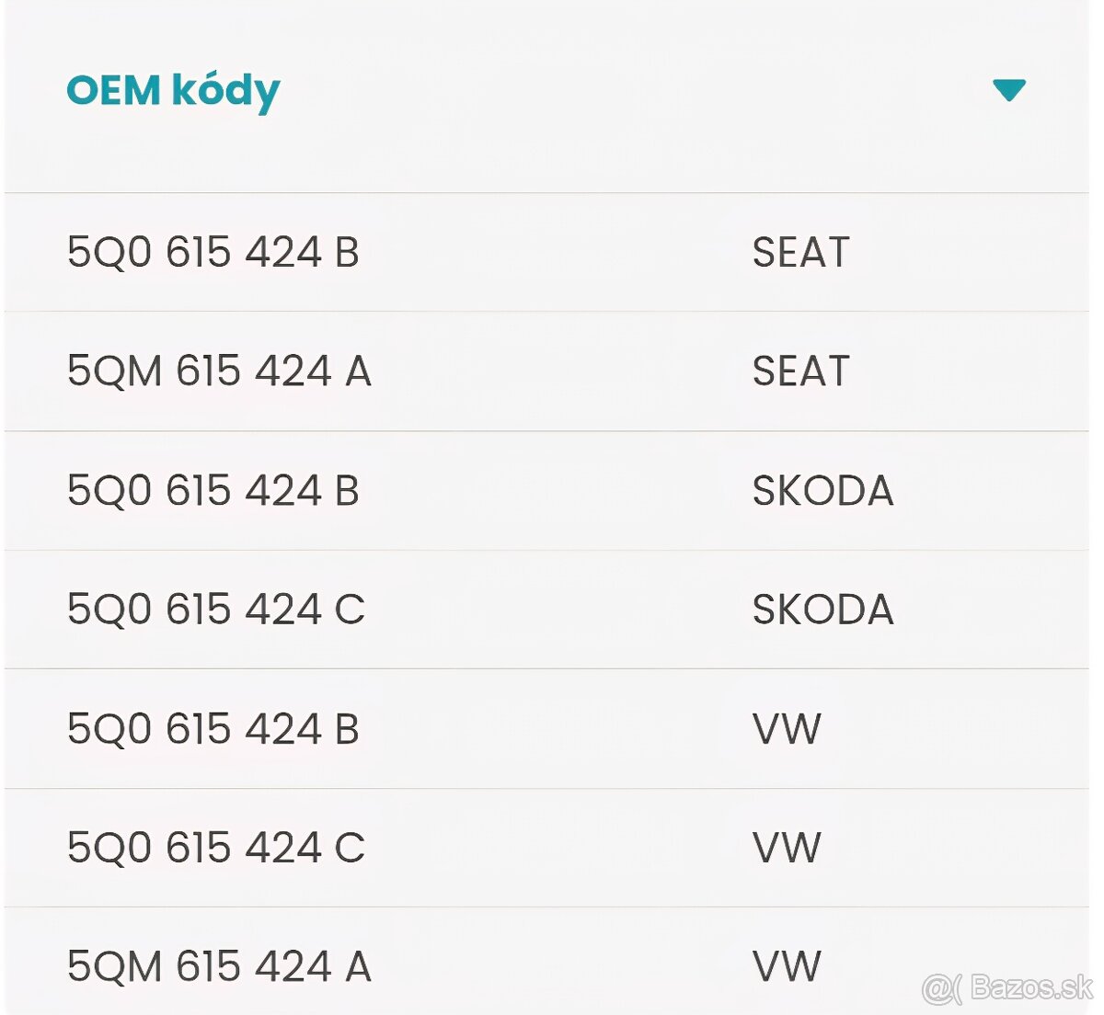Click the SEAT label next to 5QM 615 424 A

[800, 371]
